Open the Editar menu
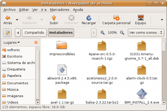Viewport: 167px width, 111px height. click(24, 10)
